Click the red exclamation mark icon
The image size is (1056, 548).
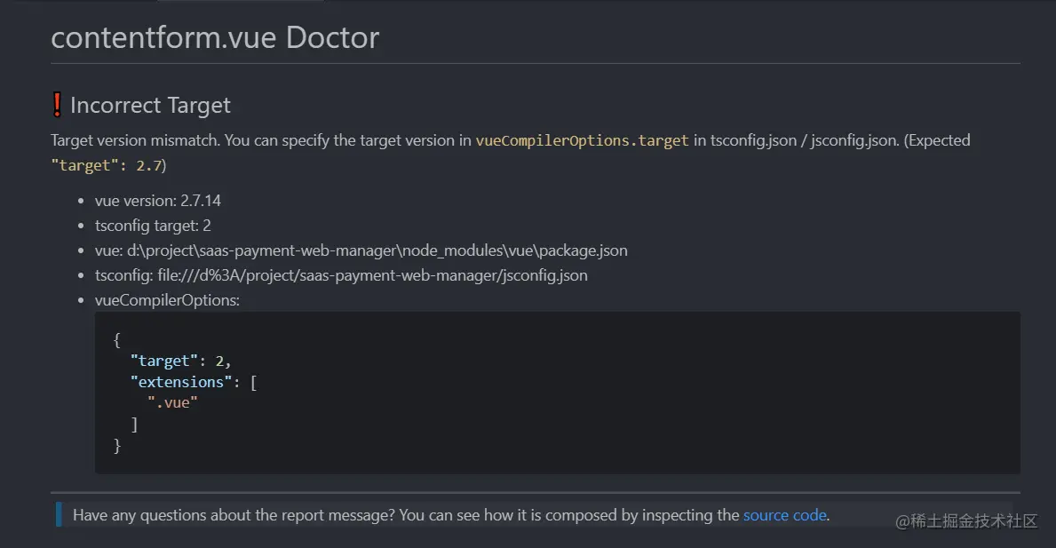57,105
